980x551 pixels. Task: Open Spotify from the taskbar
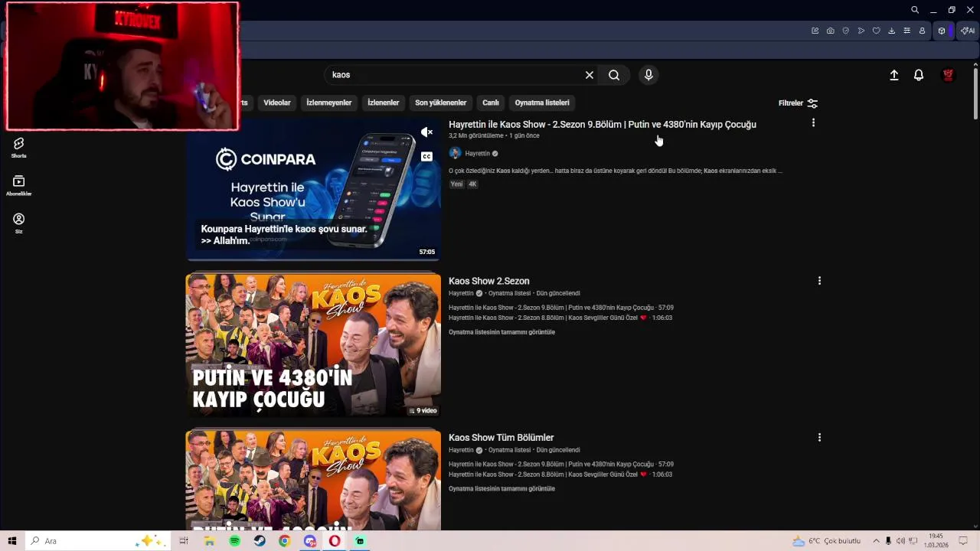point(234,541)
